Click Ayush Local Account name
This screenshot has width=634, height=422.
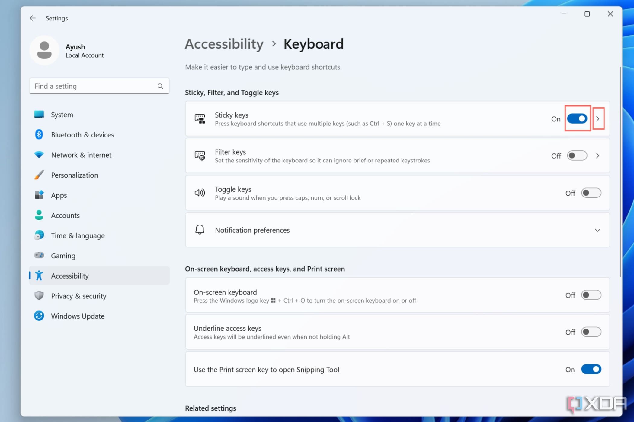pyautogui.click(x=85, y=51)
